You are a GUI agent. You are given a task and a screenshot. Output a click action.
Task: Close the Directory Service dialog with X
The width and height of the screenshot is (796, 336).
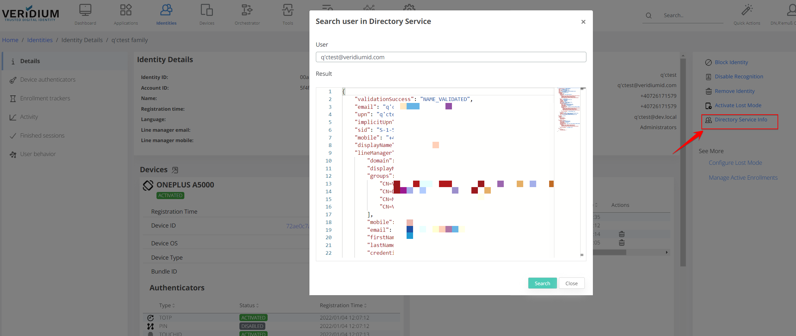[x=583, y=22]
